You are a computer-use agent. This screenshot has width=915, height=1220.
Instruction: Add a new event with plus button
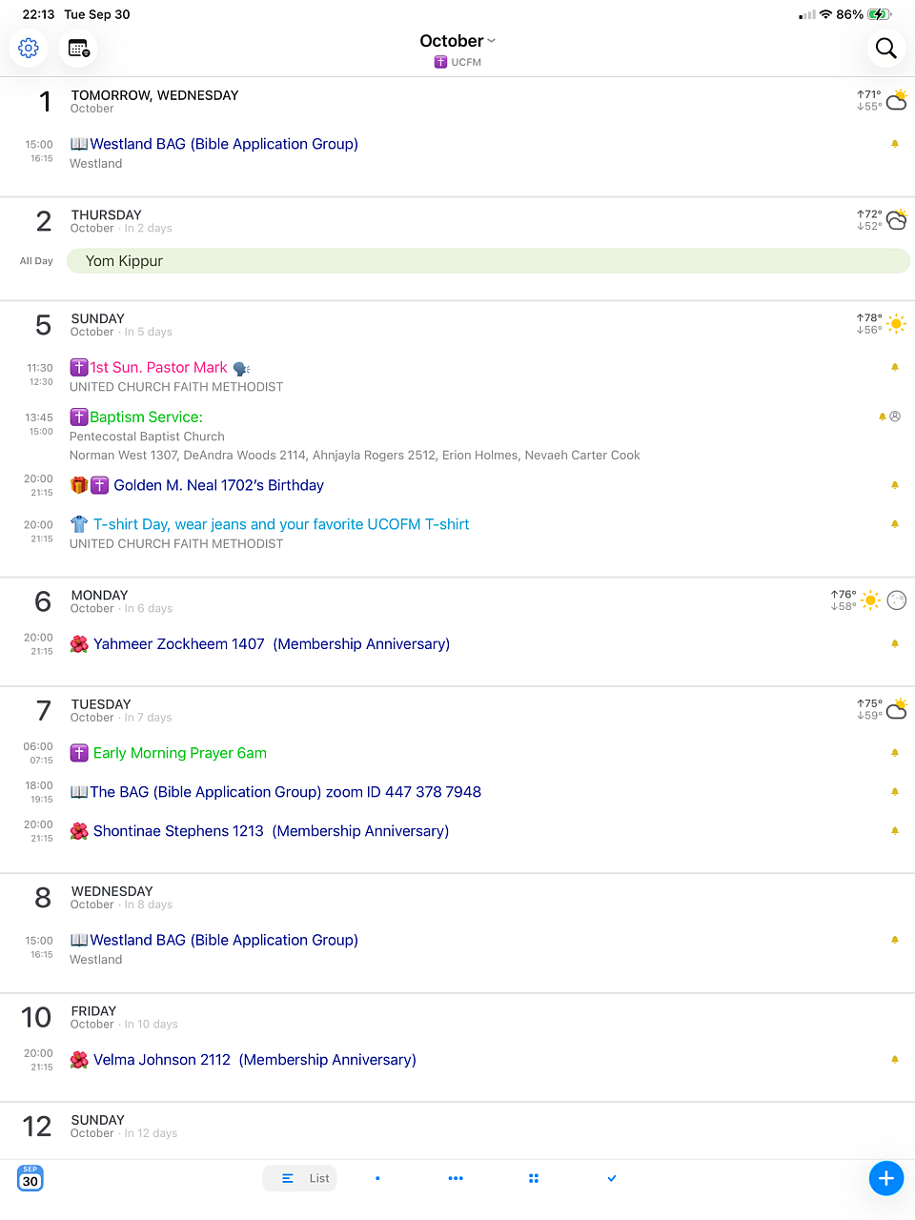885,1178
